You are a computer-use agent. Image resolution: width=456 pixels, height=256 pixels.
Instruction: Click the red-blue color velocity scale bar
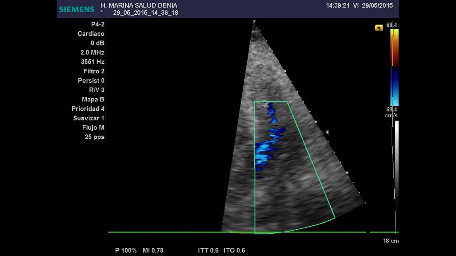point(394,68)
